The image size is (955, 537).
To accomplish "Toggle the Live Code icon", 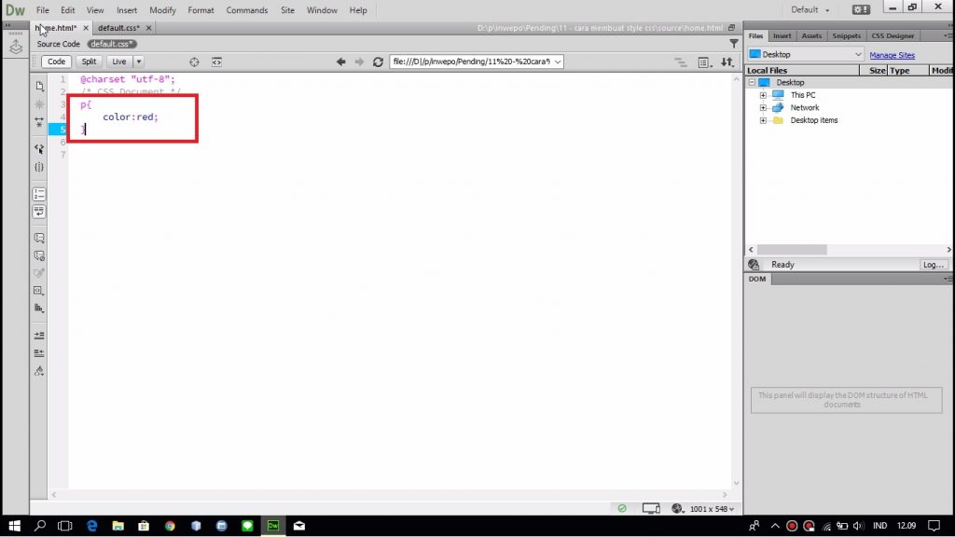I will [216, 62].
